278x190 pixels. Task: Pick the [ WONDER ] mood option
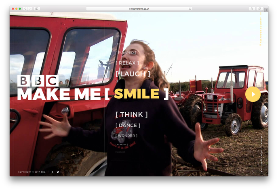(127, 135)
